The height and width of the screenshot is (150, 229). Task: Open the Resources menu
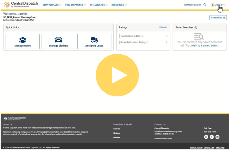point(119,5)
